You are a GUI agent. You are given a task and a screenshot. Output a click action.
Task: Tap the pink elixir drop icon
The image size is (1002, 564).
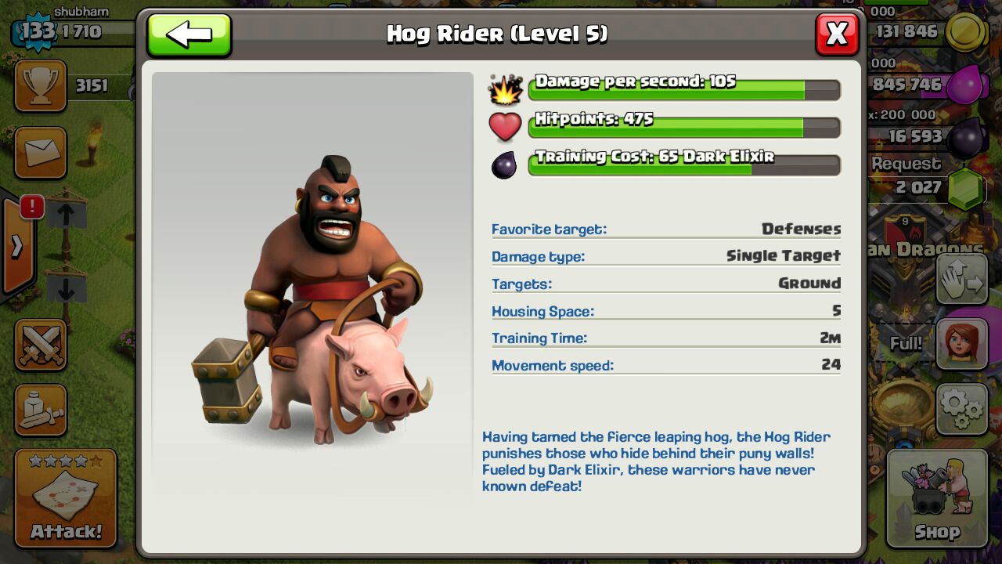point(968,84)
